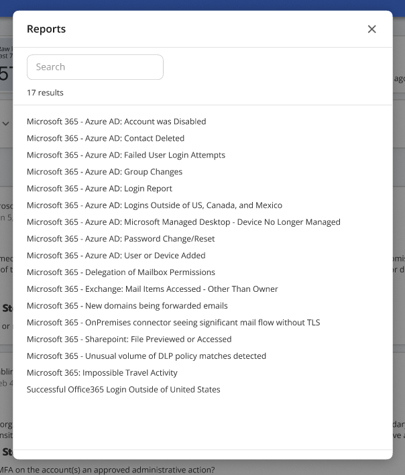Select Azure AD: Failed User Login Attempts
This screenshot has height=475, width=405.
click(126, 155)
